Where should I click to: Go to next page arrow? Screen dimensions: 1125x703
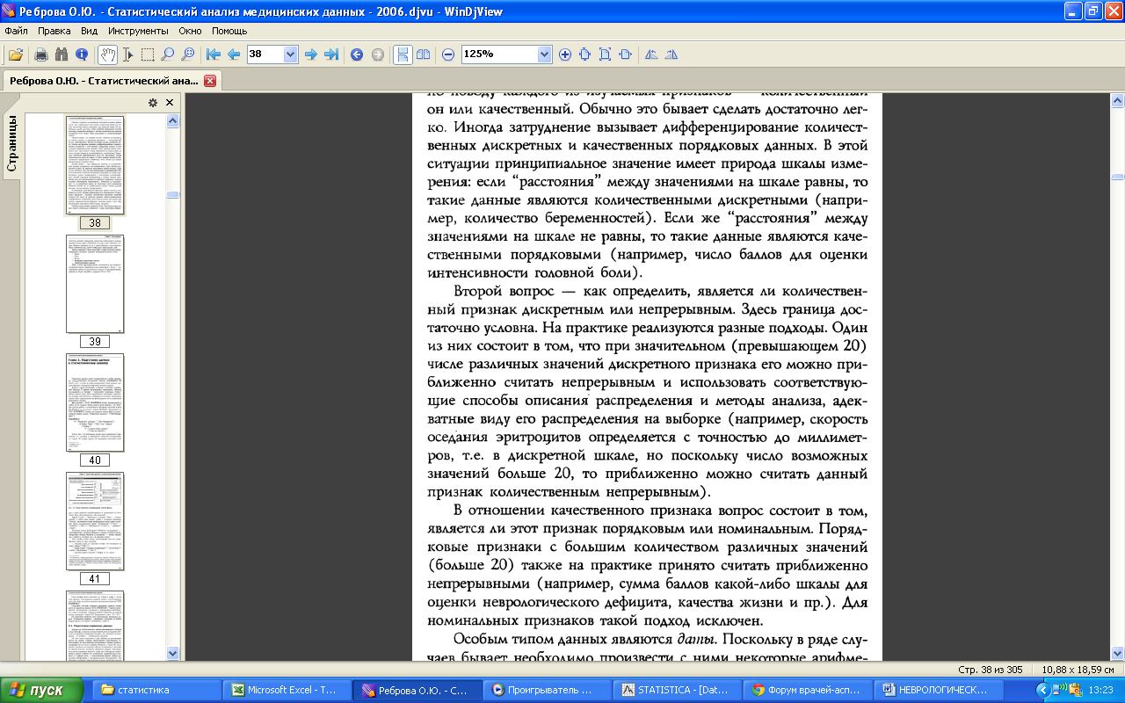coord(310,54)
